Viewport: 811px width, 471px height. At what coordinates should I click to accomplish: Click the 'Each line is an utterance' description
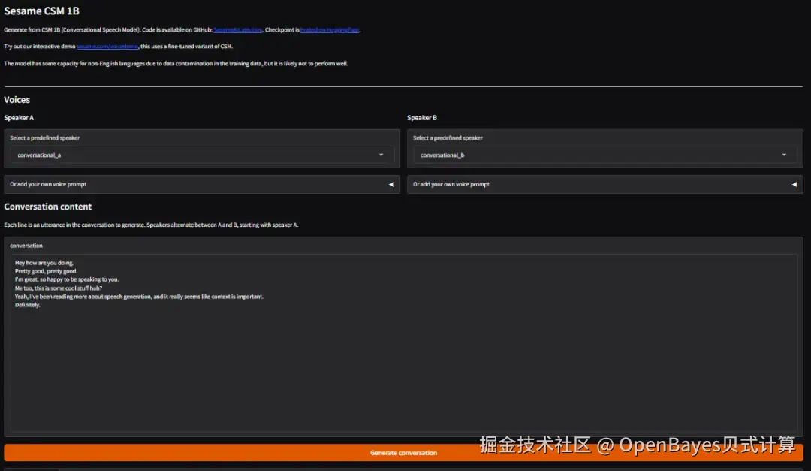pyautogui.click(x=151, y=225)
